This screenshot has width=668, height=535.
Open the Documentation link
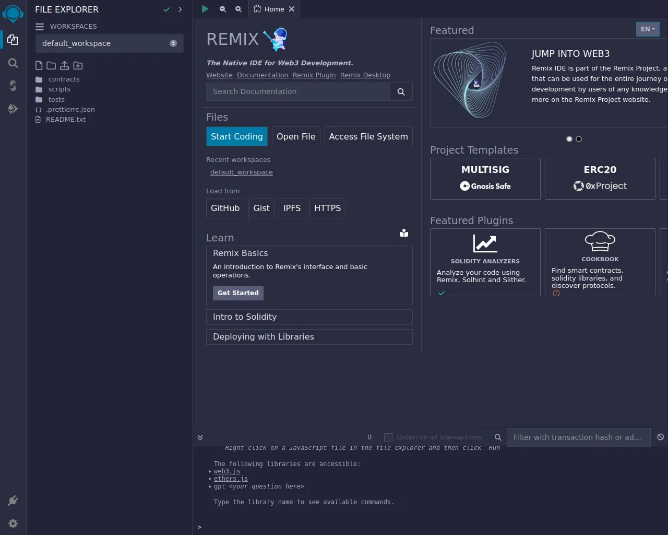(263, 75)
